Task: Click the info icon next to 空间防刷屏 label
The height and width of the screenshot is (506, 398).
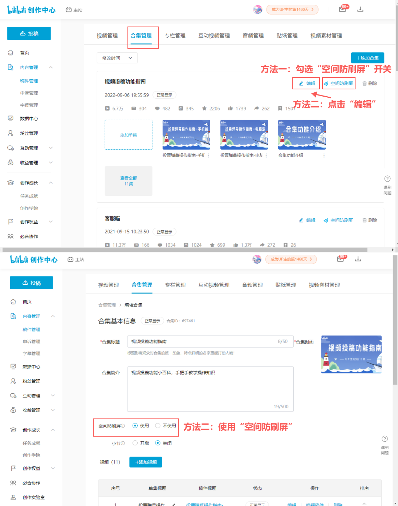Action: [123, 426]
